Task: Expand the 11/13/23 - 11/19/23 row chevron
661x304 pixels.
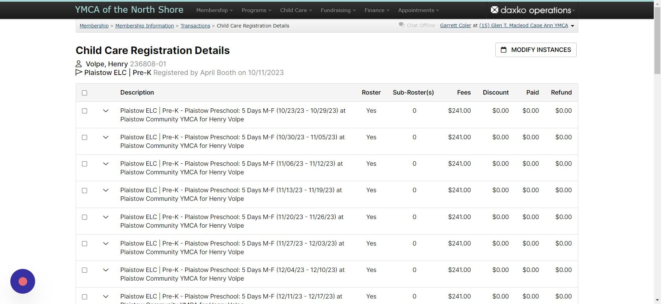Action: pyautogui.click(x=106, y=190)
